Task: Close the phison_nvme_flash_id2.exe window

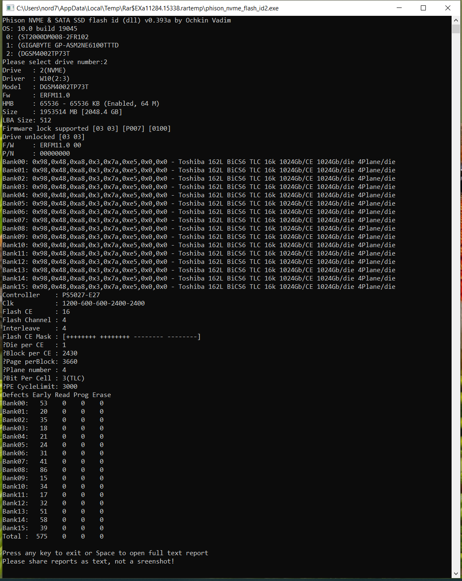Action: tap(448, 8)
